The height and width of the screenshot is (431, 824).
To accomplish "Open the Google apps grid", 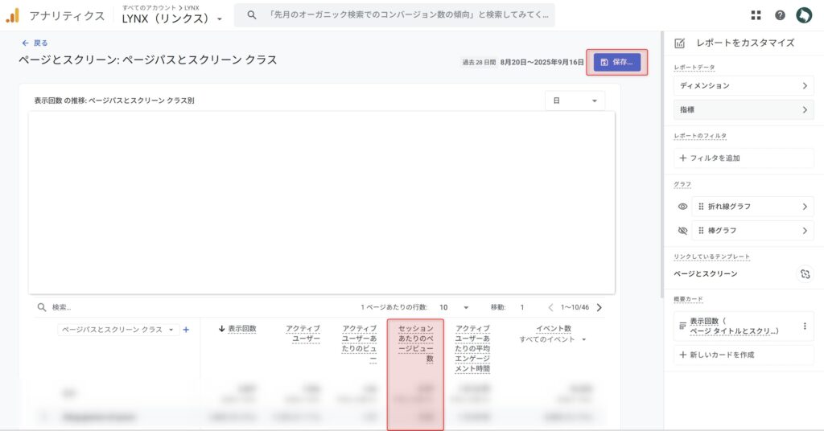I will click(x=756, y=15).
